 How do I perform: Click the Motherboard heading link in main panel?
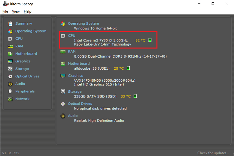coord(79,64)
